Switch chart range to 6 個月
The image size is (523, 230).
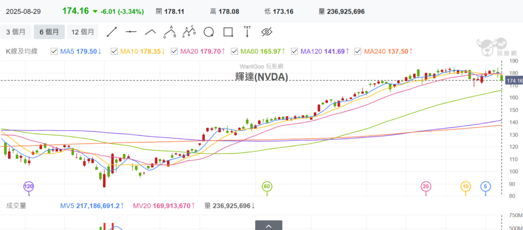tap(49, 32)
